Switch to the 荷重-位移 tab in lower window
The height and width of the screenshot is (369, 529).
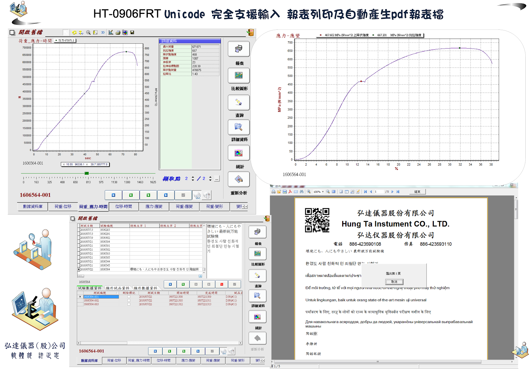pos(114,360)
